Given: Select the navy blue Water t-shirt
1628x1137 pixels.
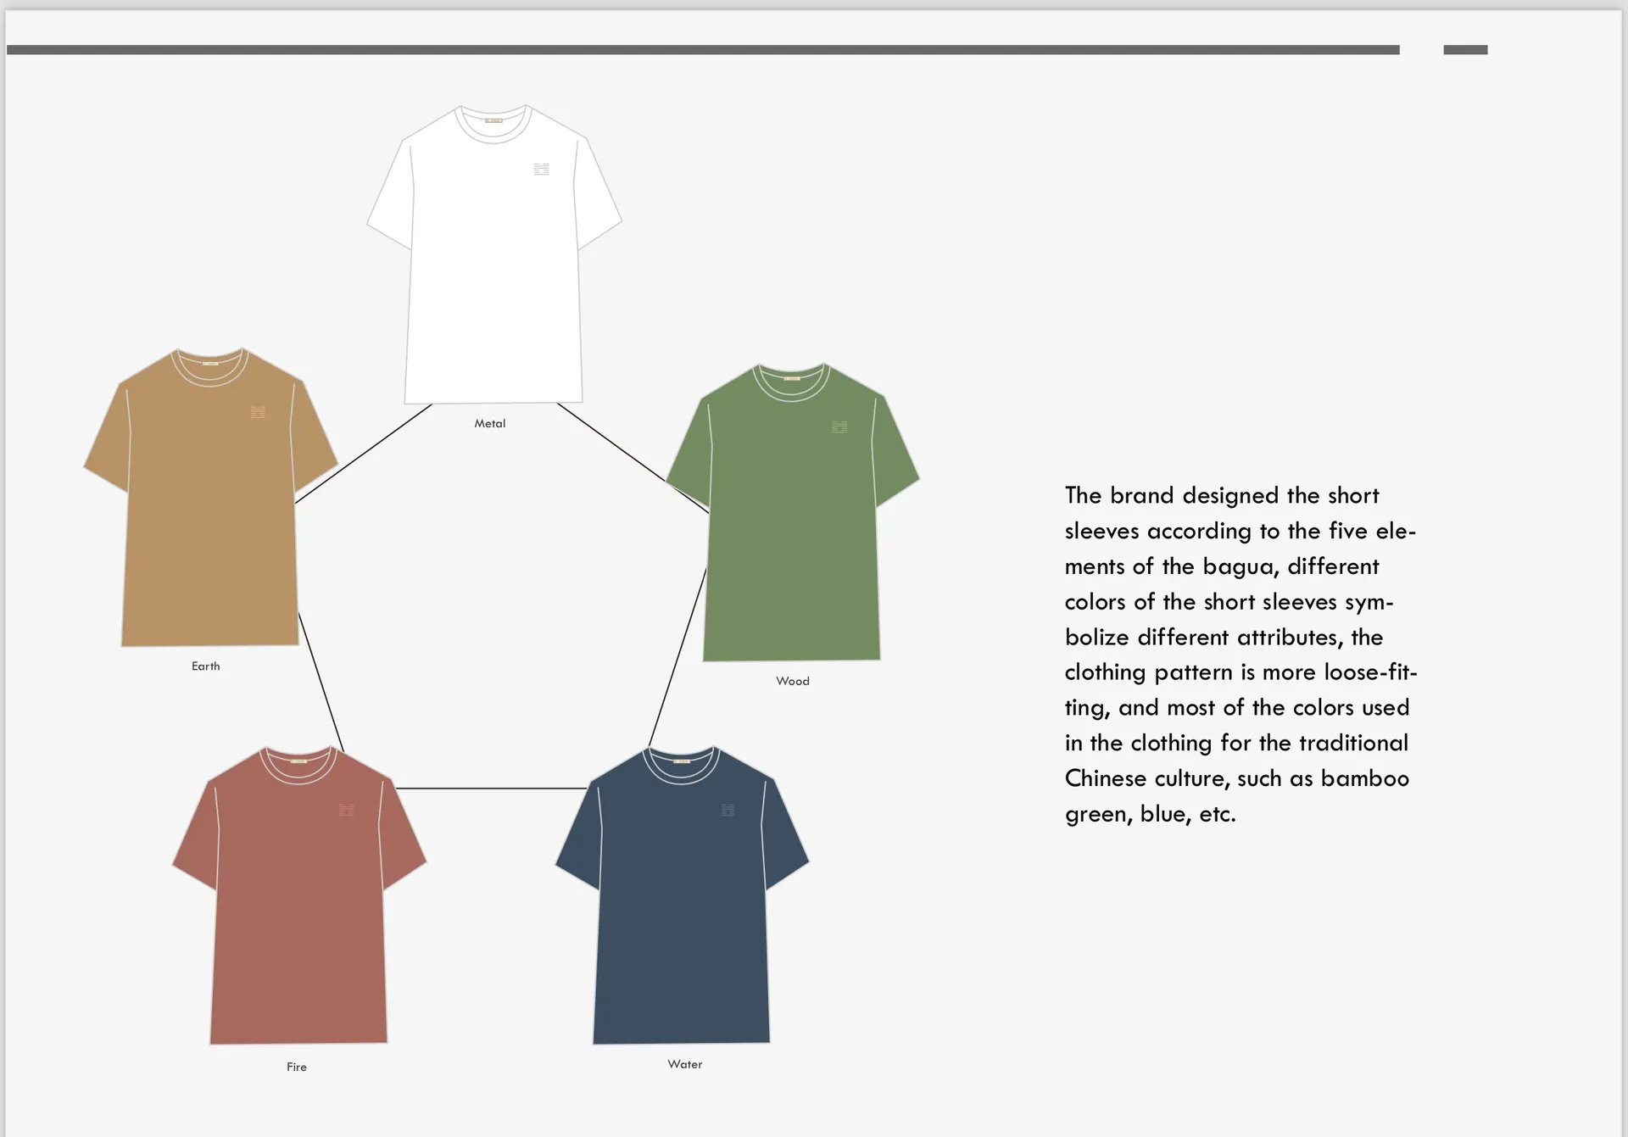Looking at the screenshot, I should [682, 924].
